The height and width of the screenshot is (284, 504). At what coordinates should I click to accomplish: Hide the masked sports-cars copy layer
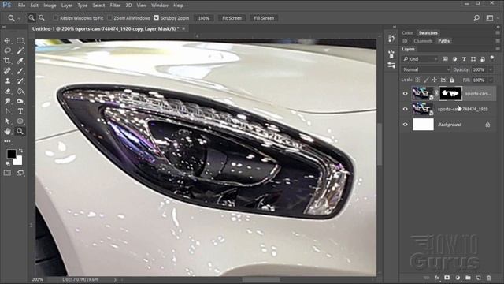click(405, 94)
